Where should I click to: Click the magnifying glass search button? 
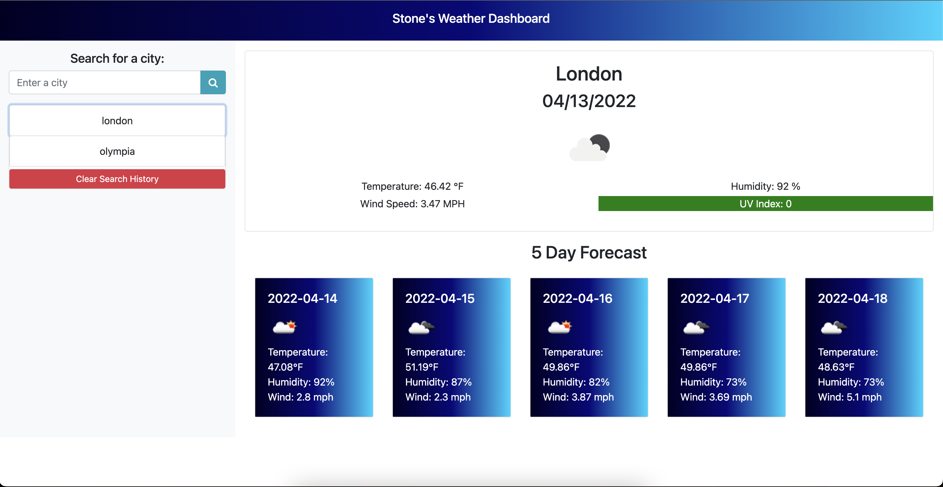pos(213,82)
